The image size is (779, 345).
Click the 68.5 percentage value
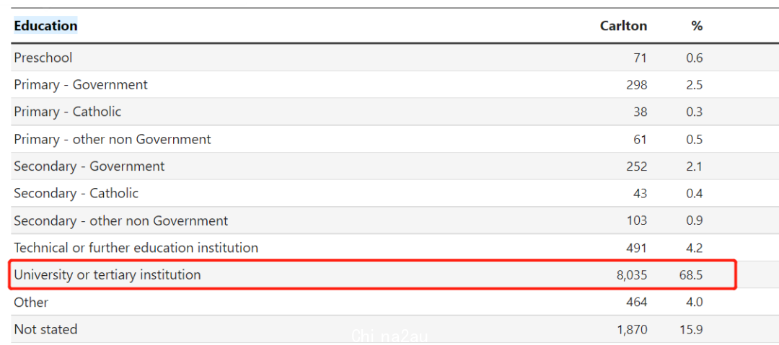[x=691, y=274]
